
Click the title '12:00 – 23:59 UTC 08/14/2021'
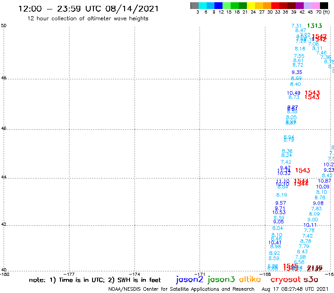point(88,9)
